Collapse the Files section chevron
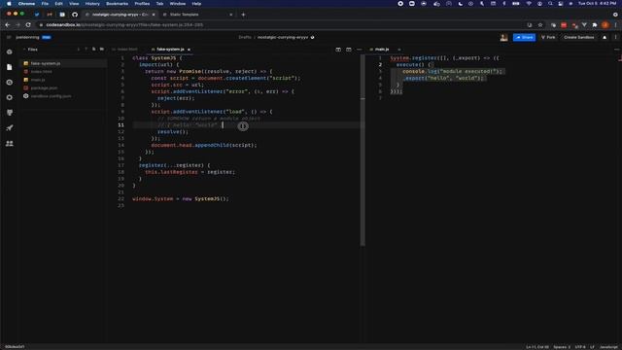 pyautogui.click(x=24, y=50)
